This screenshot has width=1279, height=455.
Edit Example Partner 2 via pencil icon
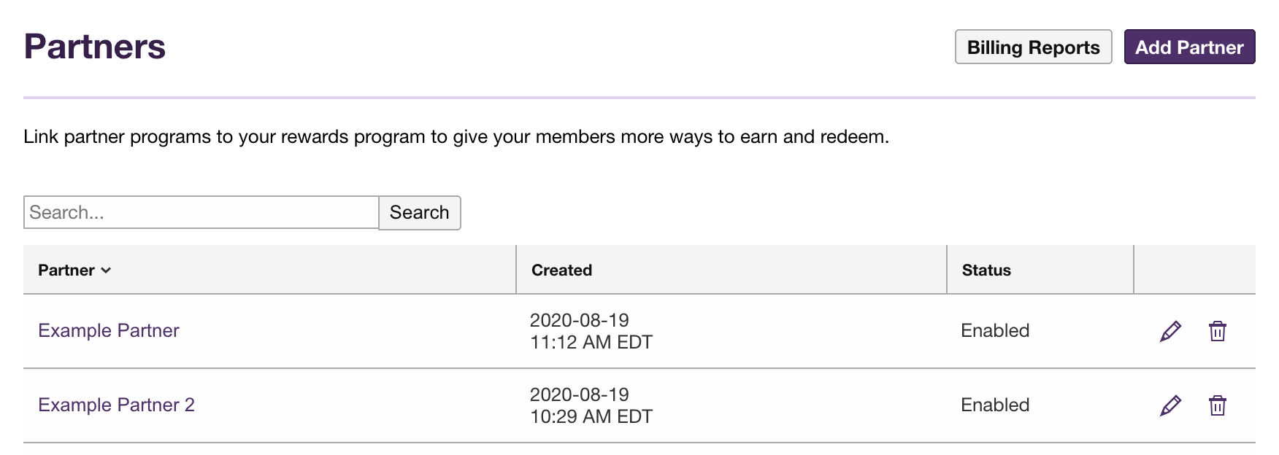(x=1170, y=405)
